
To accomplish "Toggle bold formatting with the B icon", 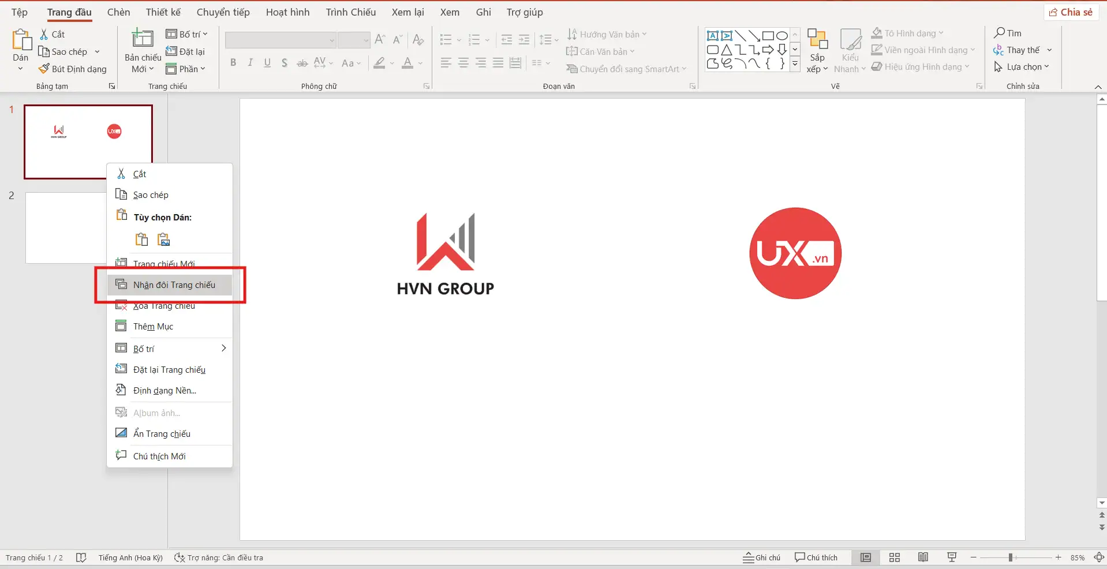I will pos(233,63).
